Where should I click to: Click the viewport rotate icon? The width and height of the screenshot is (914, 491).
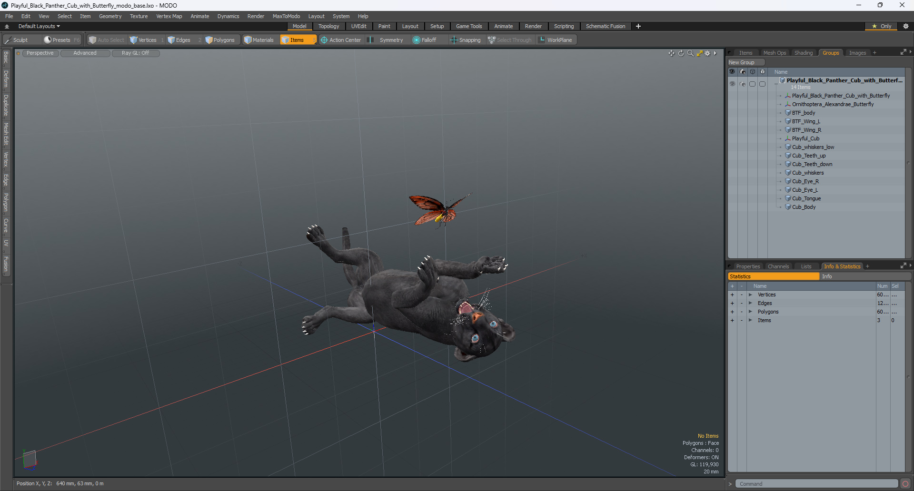[x=681, y=53]
